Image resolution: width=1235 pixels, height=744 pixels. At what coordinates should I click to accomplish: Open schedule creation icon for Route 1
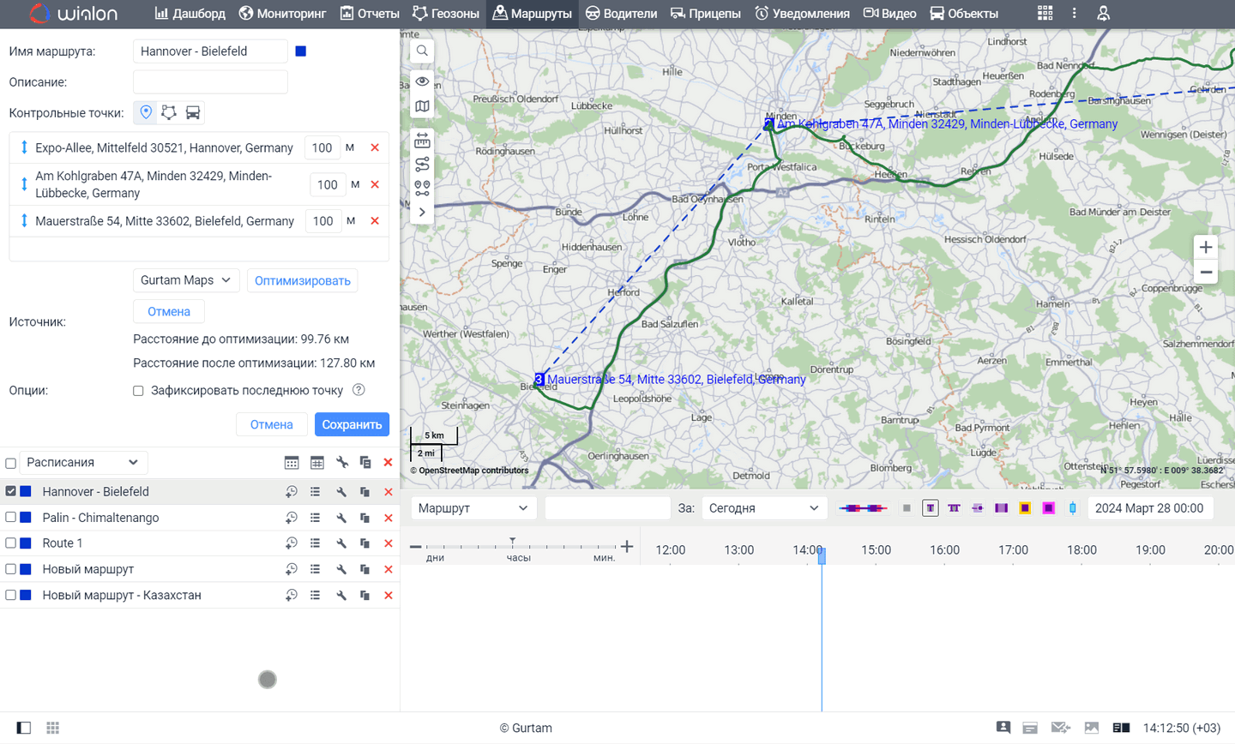pyautogui.click(x=291, y=543)
